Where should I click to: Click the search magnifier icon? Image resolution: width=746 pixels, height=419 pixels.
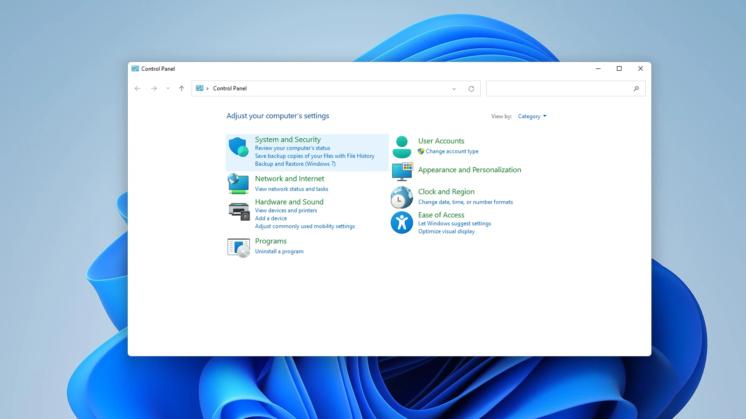click(x=636, y=88)
